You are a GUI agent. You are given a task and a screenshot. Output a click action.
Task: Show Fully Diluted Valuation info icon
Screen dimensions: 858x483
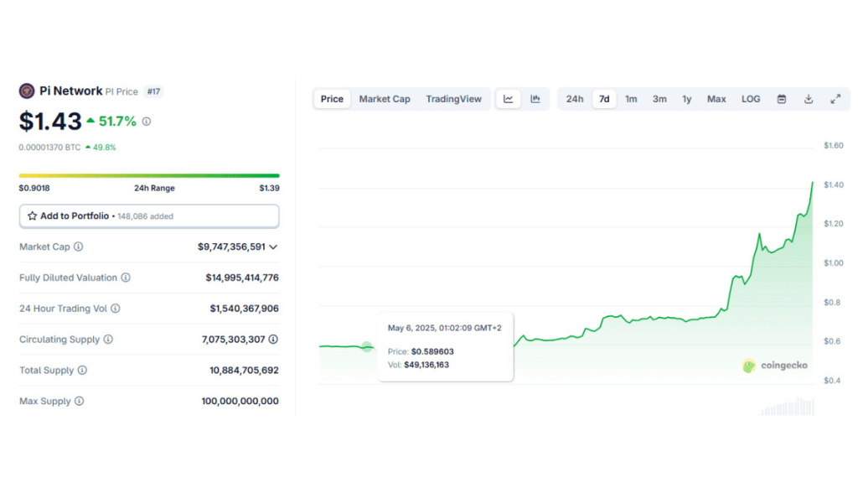coord(126,278)
